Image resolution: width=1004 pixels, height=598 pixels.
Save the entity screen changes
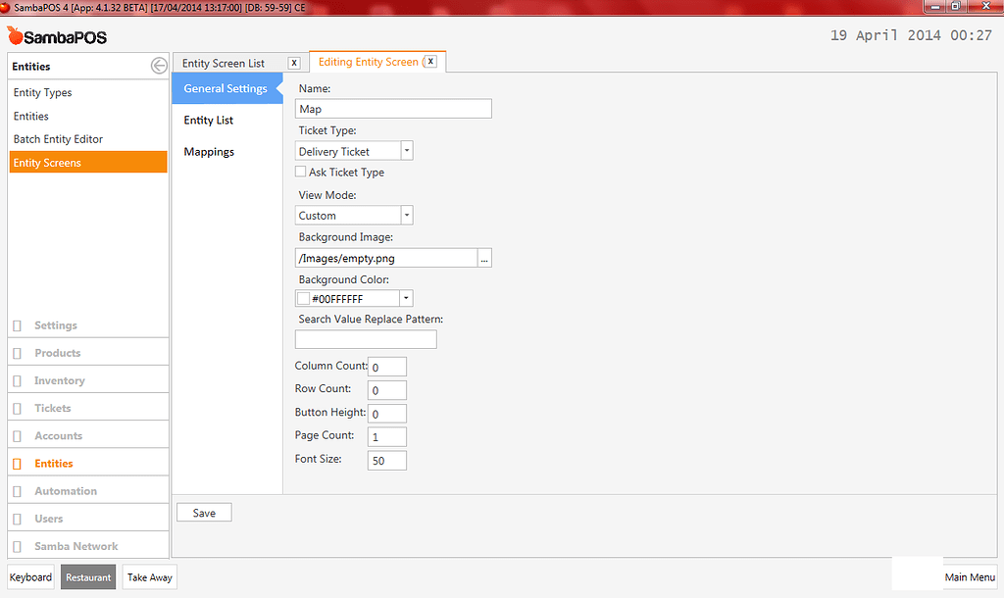[204, 512]
